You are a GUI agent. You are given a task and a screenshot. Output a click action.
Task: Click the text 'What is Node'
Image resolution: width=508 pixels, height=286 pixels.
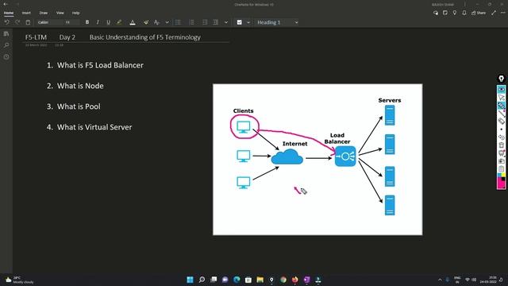80,86
